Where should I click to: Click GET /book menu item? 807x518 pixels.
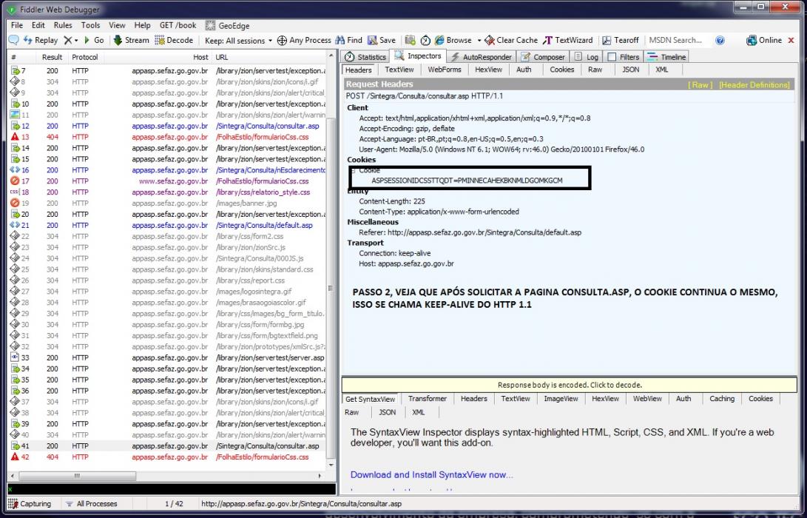178,25
